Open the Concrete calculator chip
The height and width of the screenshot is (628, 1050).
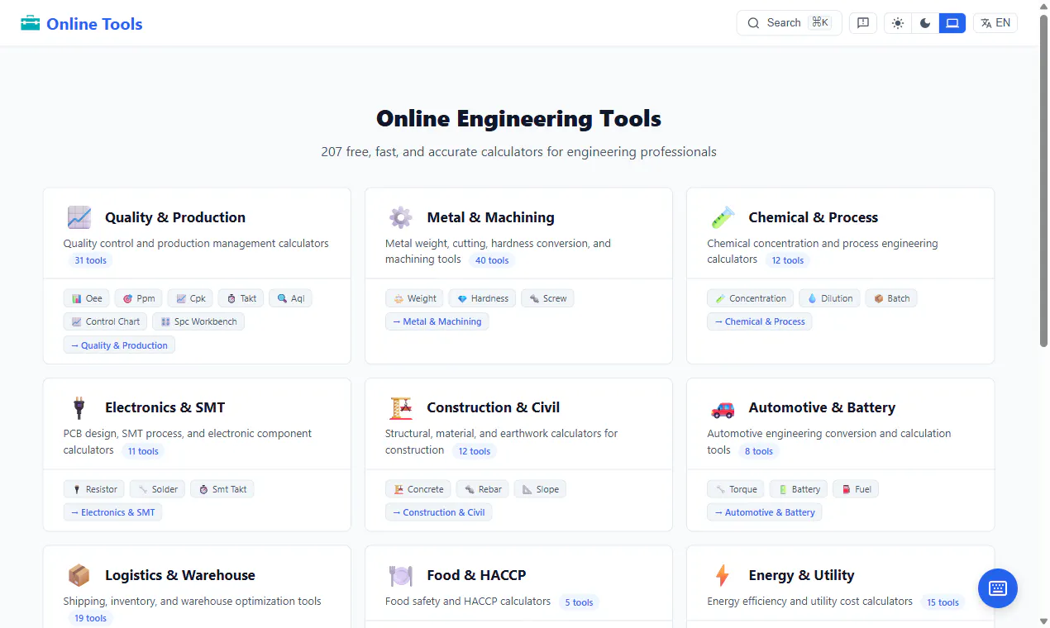[418, 489]
